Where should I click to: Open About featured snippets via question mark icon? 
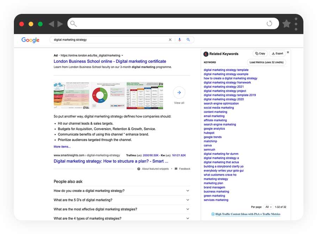click(x=138, y=169)
